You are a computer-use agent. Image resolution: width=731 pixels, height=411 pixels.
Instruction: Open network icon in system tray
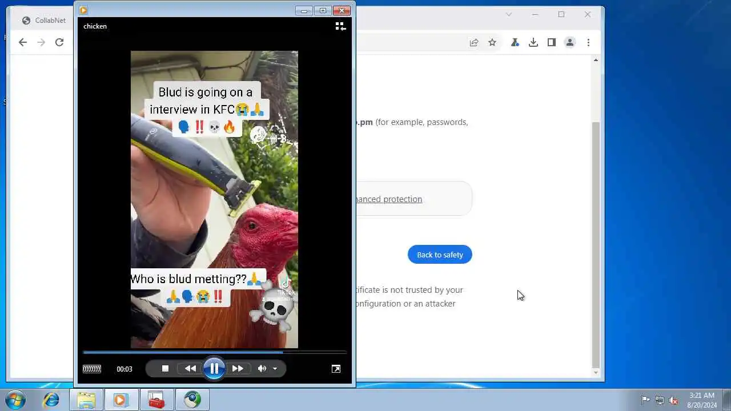[x=660, y=400]
